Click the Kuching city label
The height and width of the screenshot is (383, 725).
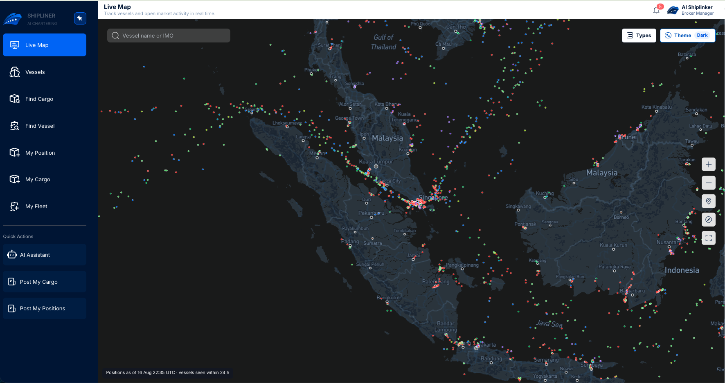545,193
